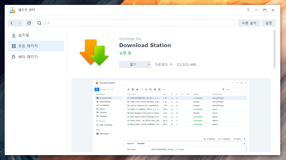Select 모든 패키지 in the sidebar
This screenshot has height=160, width=286.
(x=36, y=46)
